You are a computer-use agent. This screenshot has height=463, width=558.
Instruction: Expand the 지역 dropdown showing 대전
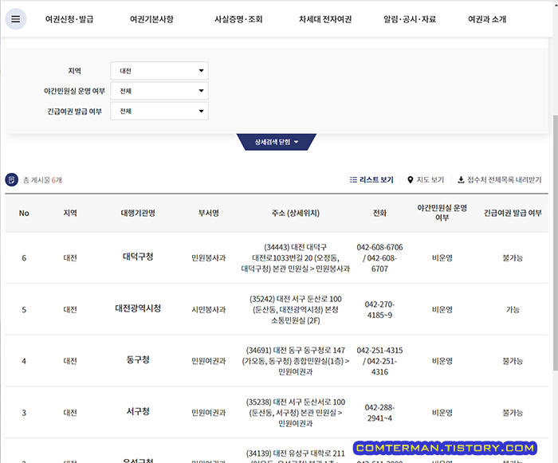tap(159, 71)
